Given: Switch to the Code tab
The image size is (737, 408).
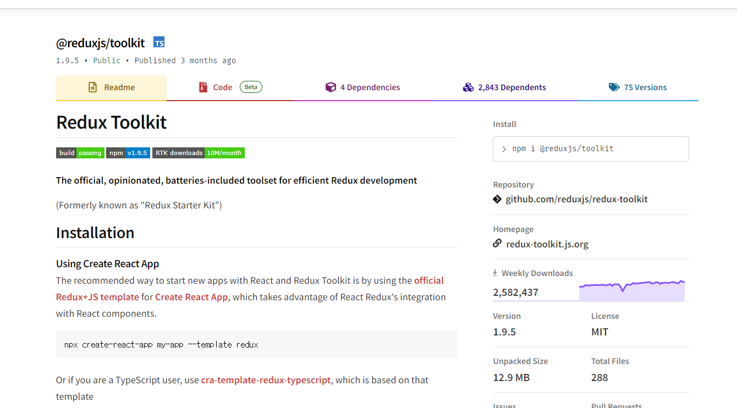Looking at the screenshot, I should [x=230, y=87].
